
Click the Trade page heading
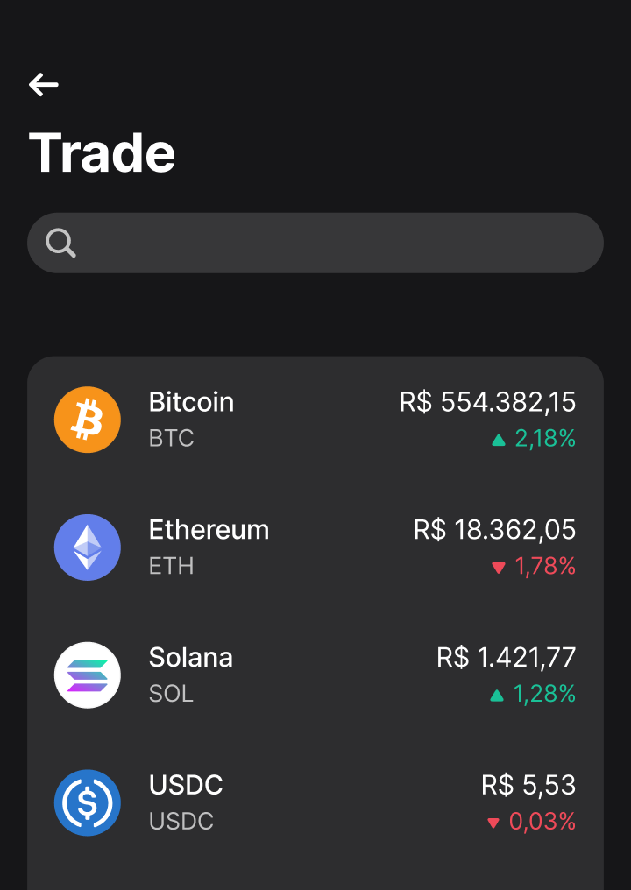point(102,153)
